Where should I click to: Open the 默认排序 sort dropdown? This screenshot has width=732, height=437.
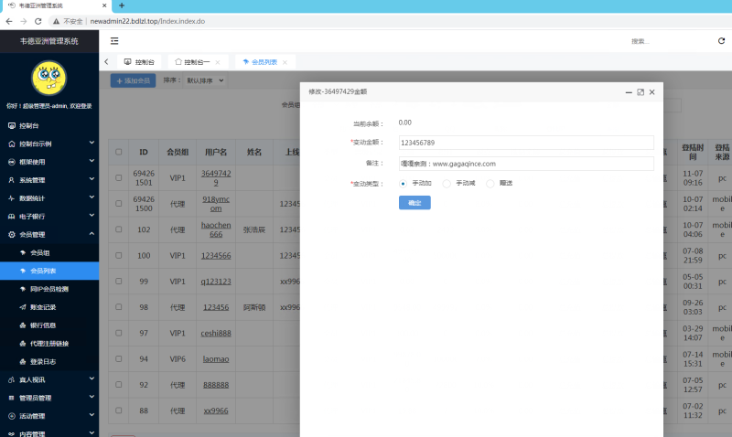pyautogui.click(x=205, y=80)
